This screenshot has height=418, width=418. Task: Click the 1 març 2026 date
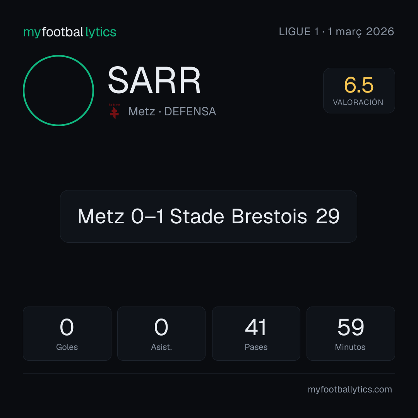point(361,32)
